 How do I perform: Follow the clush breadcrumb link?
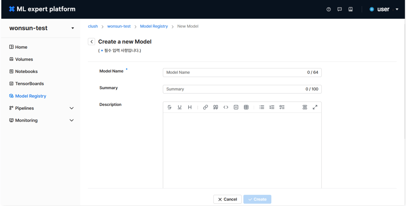pyautogui.click(x=93, y=26)
